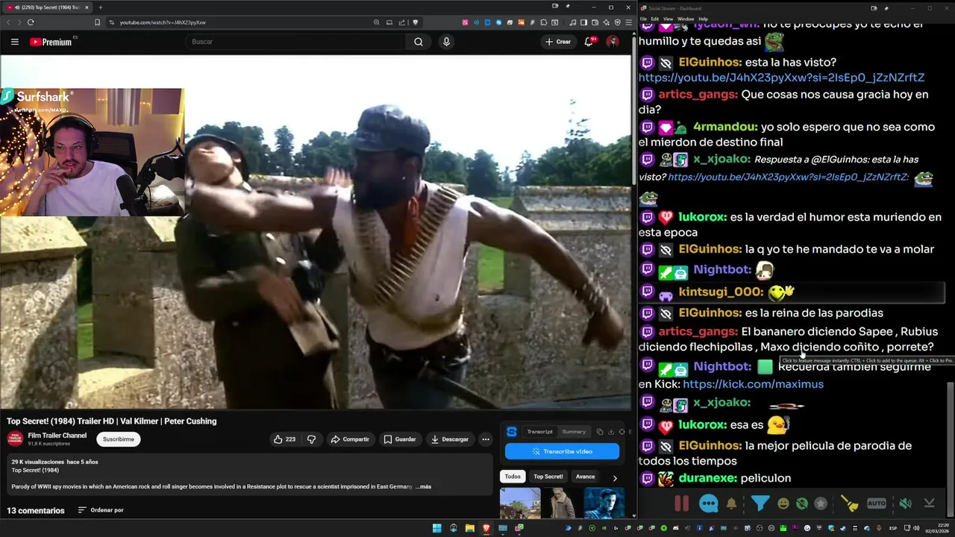Open first recommended video thumbnail

coord(520,503)
